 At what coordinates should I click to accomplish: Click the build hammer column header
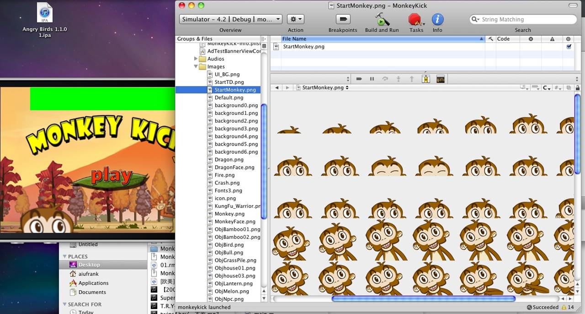[x=490, y=39]
